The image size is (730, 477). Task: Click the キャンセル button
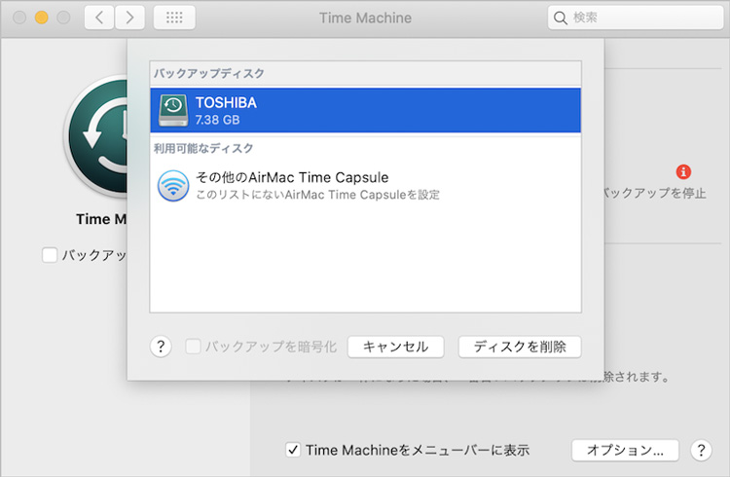click(396, 347)
